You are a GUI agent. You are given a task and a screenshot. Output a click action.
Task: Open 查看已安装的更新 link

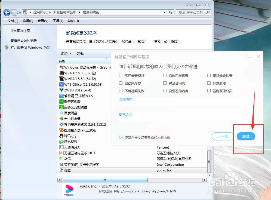point(24,41)
